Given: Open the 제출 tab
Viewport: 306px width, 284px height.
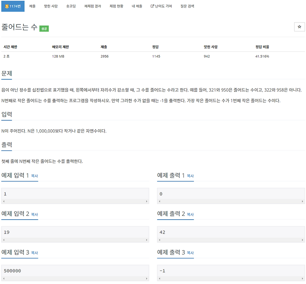Looking at the screenshot, I should click(33, 6).
